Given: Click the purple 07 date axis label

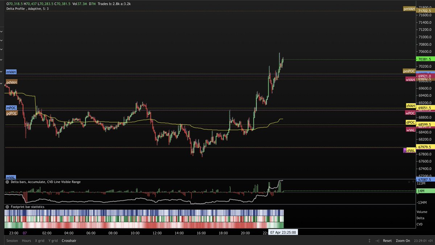Looking at the screenshot, I should [x=25, y=233].
